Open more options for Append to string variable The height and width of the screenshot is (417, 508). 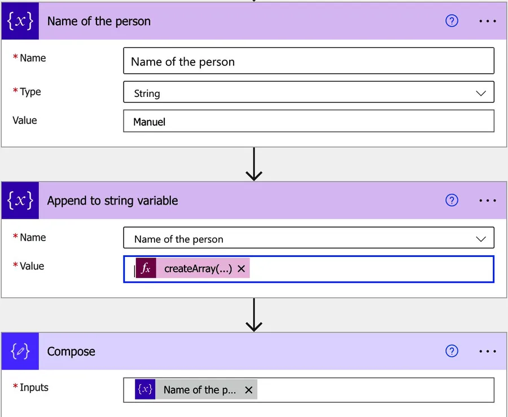click(487, 201)
